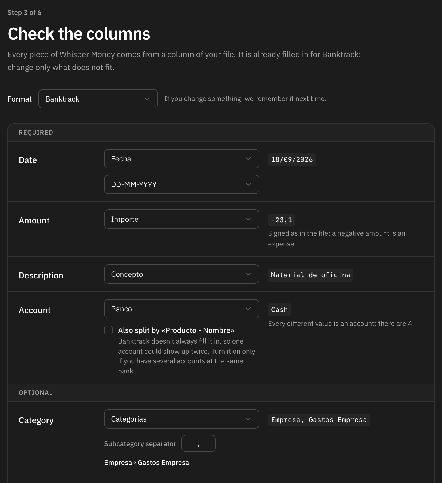Click the Date row label
The width and height of the screenshot is (442, 483).
coord(28,160)
